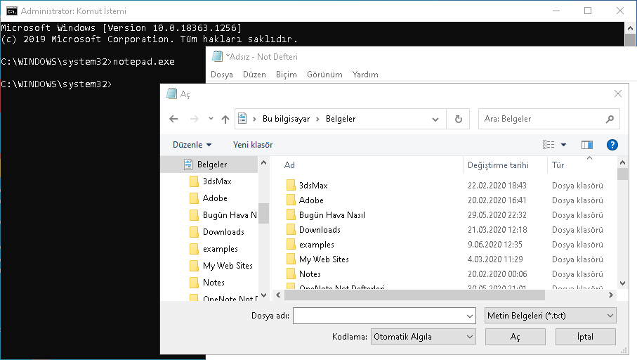Expand the Kodlama encoding dropdown
The width and height of the screenshot is (637, 360).
[x=423, y=337]
